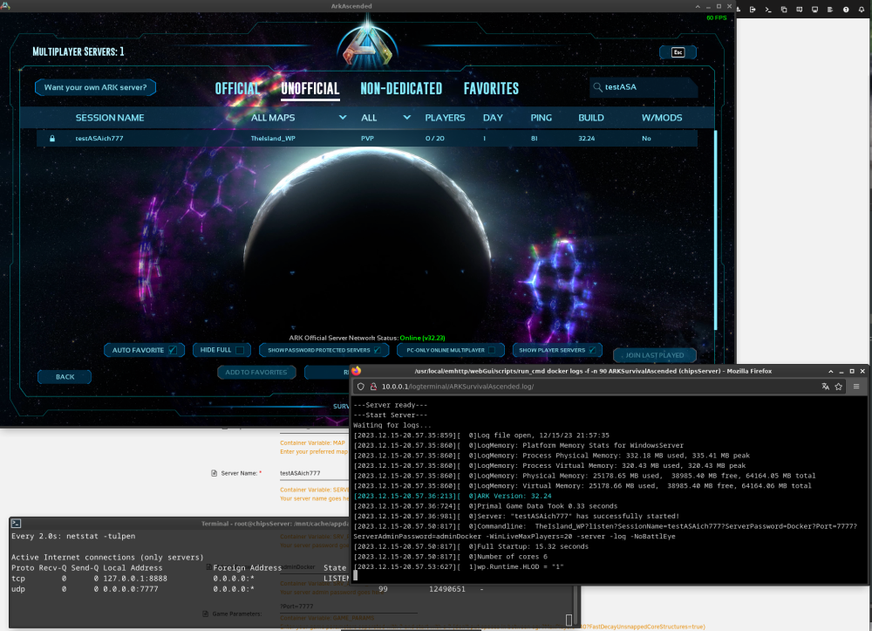This screenshot has width=872, height=631.
Task: Click the Firefox logo in title bar
Action: [x=357, y=371]
